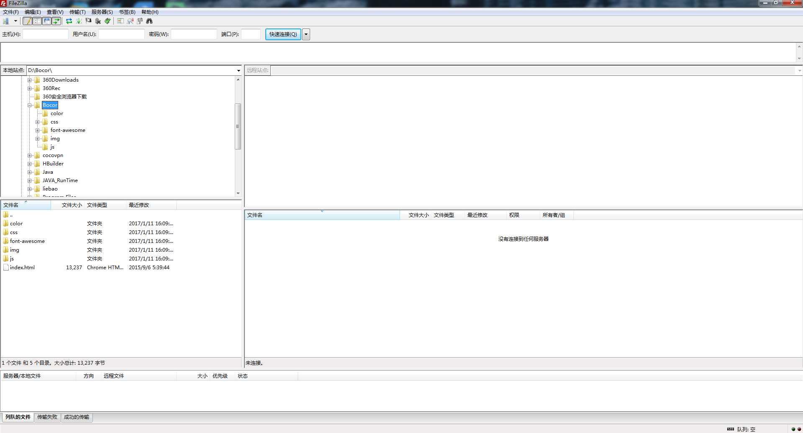Screen dimensions: 803x433
Task: Select the img folder in file list
Action: 14,250
